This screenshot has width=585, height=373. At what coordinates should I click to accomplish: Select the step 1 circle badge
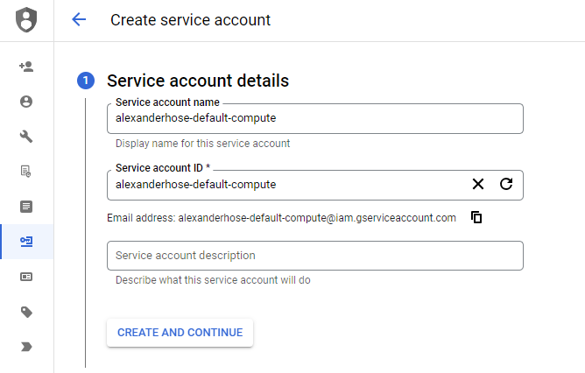(x=86, y=81)
